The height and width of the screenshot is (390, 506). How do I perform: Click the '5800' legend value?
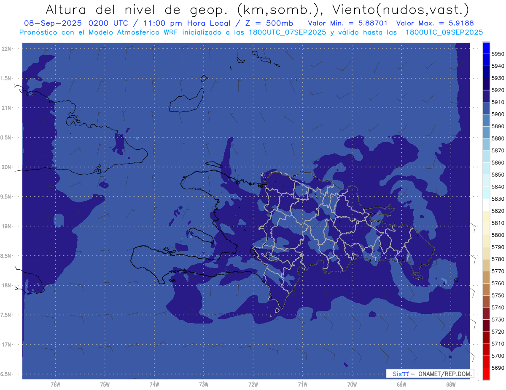(498, 235)
